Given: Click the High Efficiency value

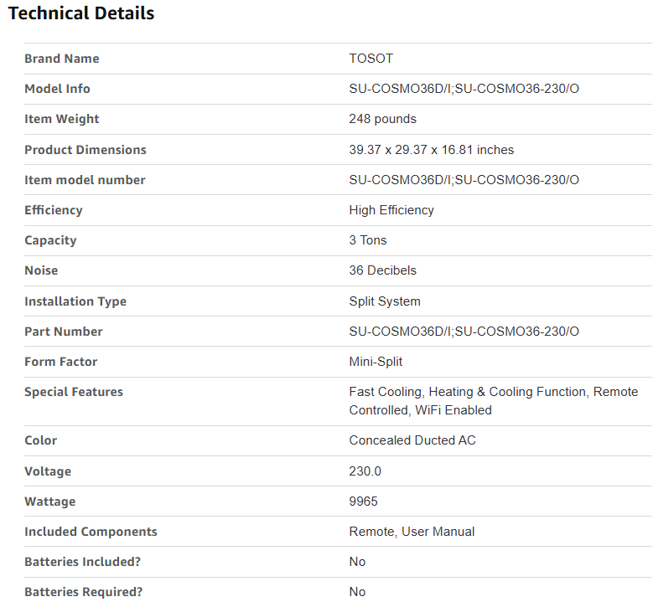Looking at the screenshot, I should click(x=391, y=210).
